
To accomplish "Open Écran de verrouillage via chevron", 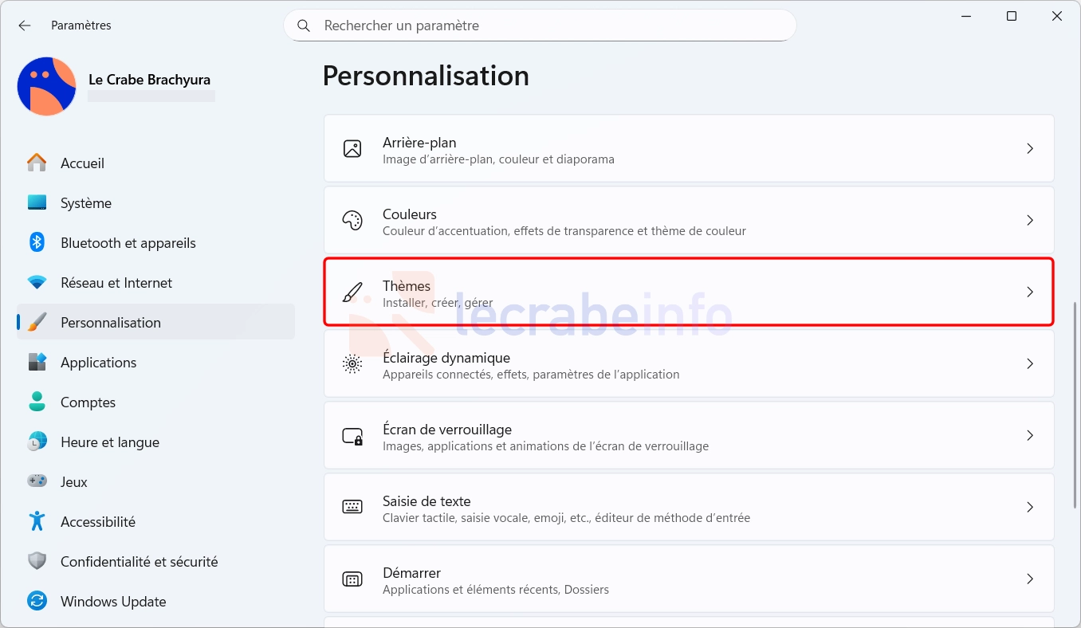I will [1030, 435].
